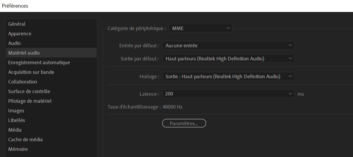The height and width of the screenshot is (157, 353).
Task: Expand the Catégorie de périphérique MME dropdown
Action: pos(201,28)
